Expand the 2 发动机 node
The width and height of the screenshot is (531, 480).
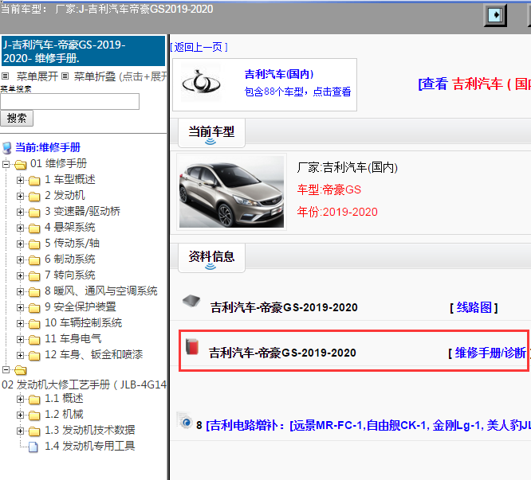point(20,196)
